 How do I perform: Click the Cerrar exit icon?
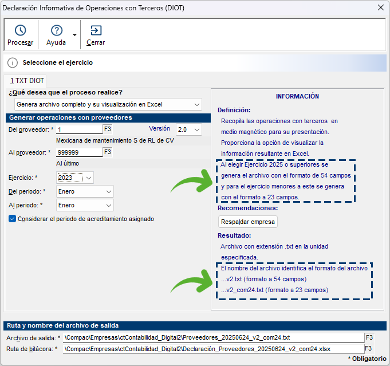tap(96, 31)
